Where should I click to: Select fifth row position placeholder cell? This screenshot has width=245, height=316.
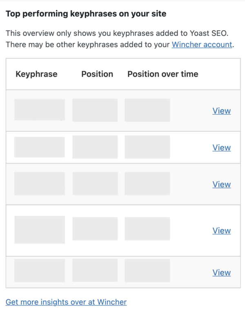click(x=95, y=271)
